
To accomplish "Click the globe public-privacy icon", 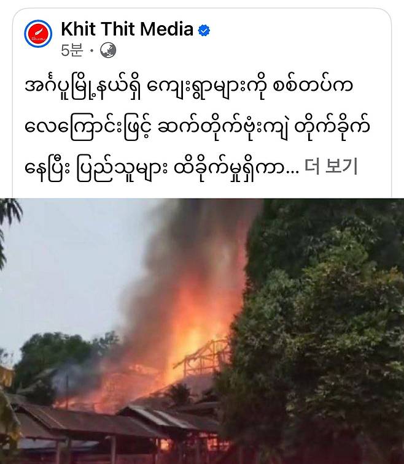I will (108, 50).
